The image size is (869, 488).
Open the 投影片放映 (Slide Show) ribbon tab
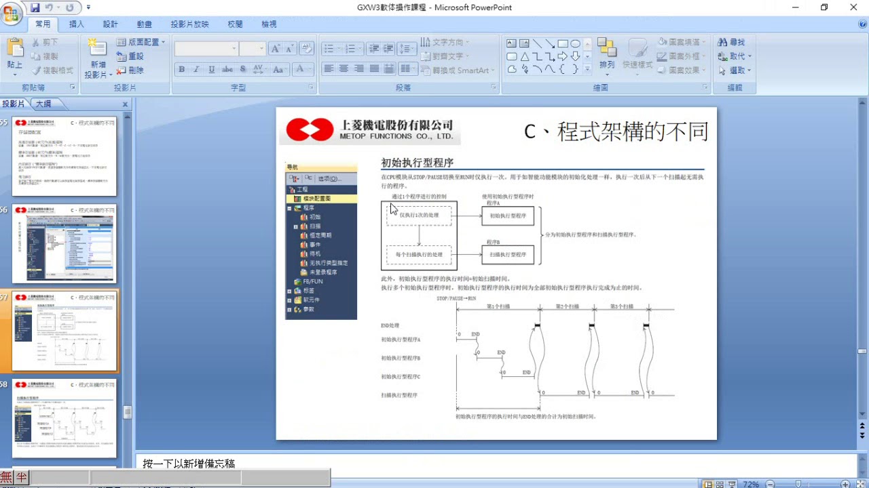190,24
